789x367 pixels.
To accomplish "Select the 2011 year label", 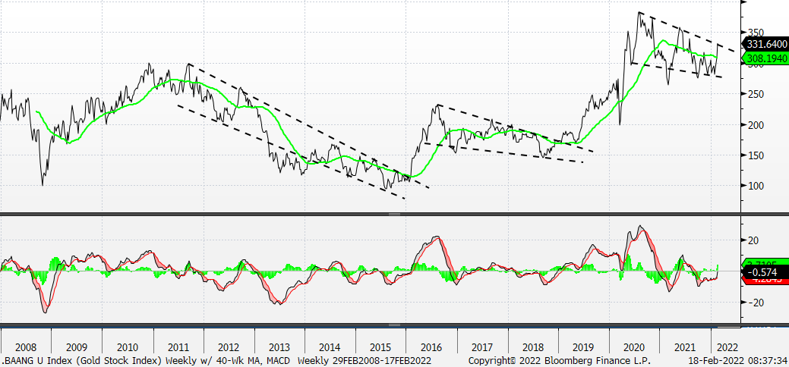I will point(178,347).
